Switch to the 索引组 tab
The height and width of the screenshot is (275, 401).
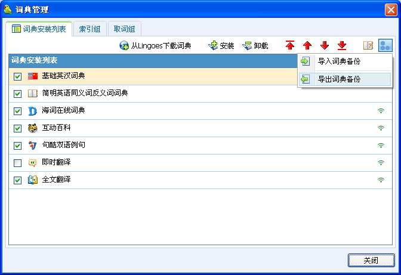click(90, 29)
